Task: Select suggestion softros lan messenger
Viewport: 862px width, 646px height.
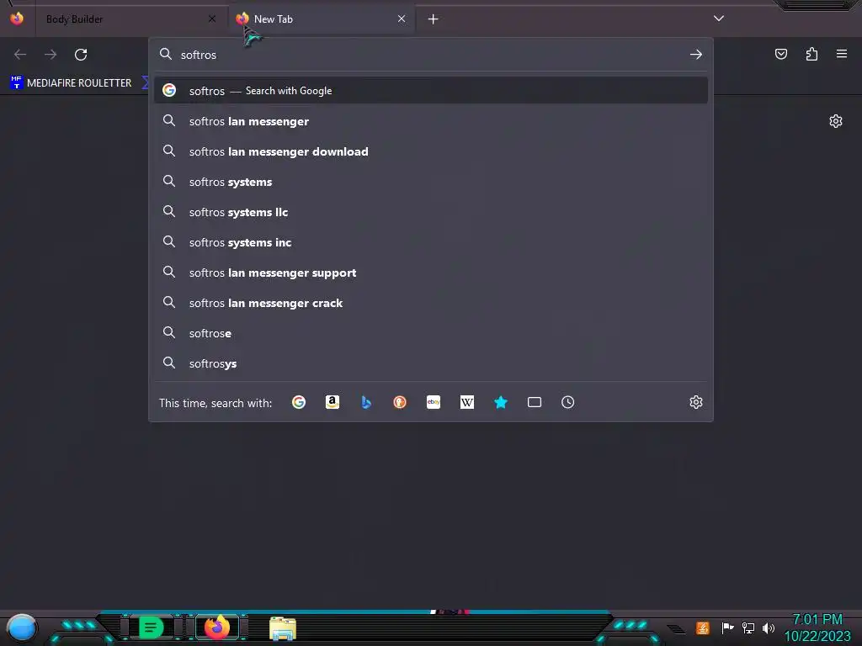Action: pyautogui.click(x=430, y=121)
